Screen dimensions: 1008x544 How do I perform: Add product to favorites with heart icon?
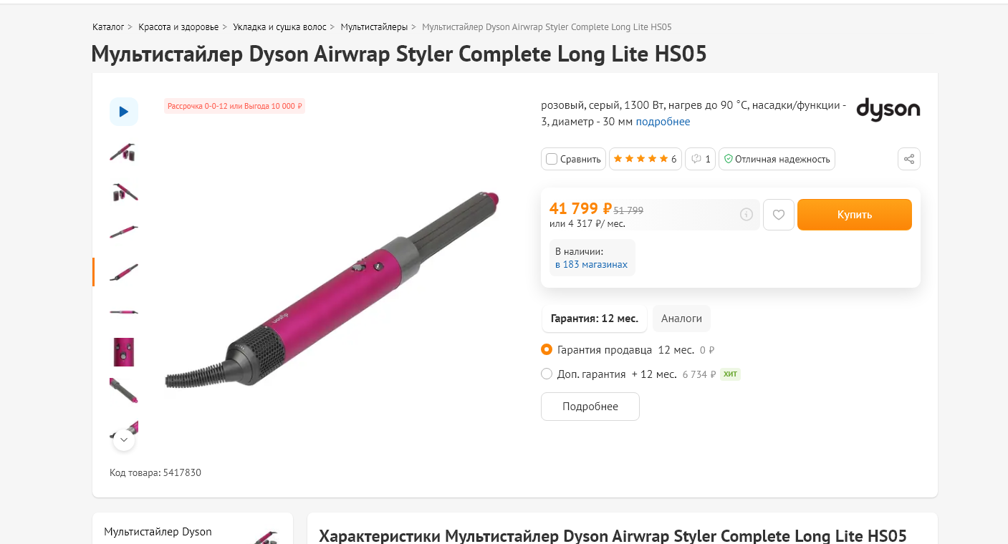coord(779,215)
